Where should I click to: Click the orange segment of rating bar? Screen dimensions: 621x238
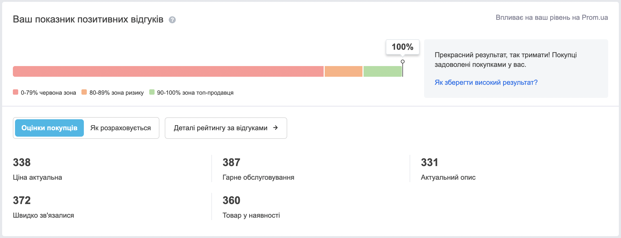pyautogui.click(x=343, y=71)
